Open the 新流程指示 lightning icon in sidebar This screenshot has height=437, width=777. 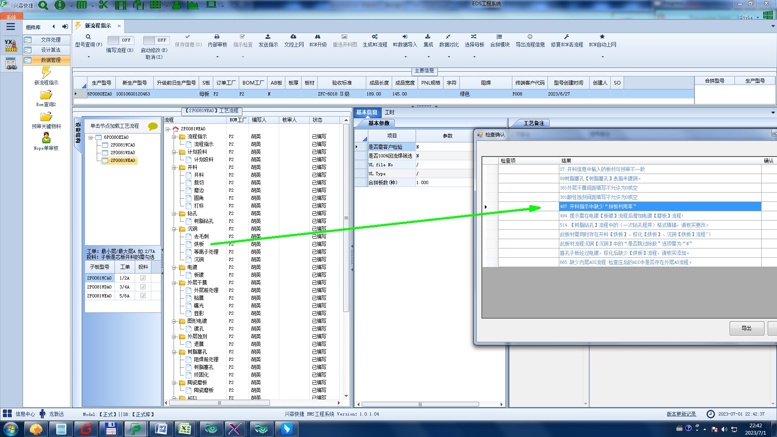tap(46, 73)
